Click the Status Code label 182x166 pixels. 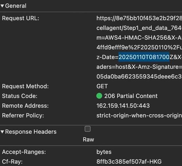tap(20, 96)
